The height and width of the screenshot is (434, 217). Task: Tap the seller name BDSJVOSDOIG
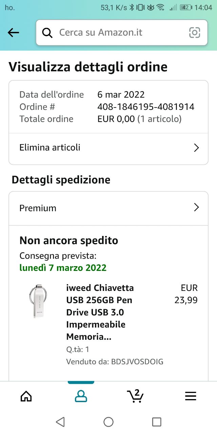coord(137,362)
